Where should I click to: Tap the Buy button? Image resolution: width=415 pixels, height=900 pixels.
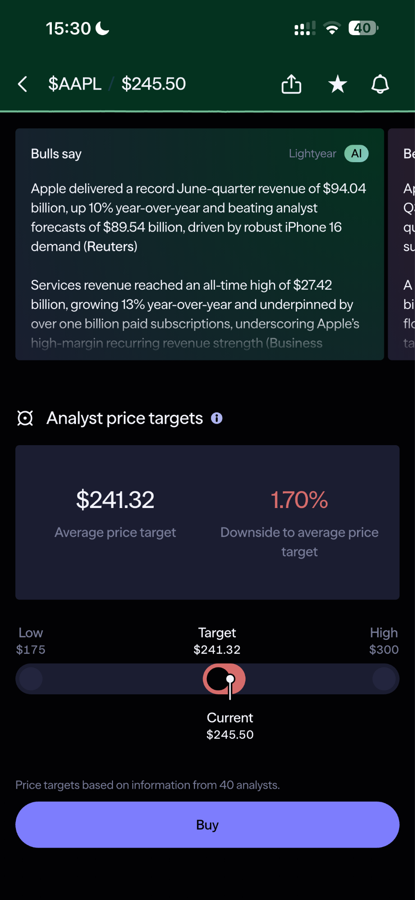pyautogui.click(x=207, y=825)
